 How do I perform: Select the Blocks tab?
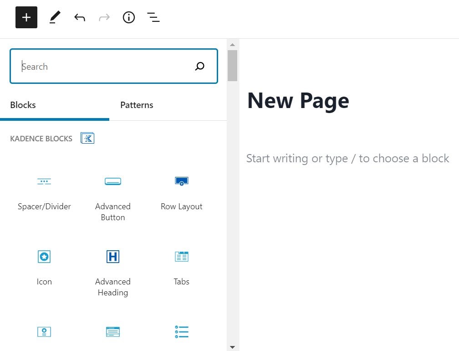pos(23,105)
